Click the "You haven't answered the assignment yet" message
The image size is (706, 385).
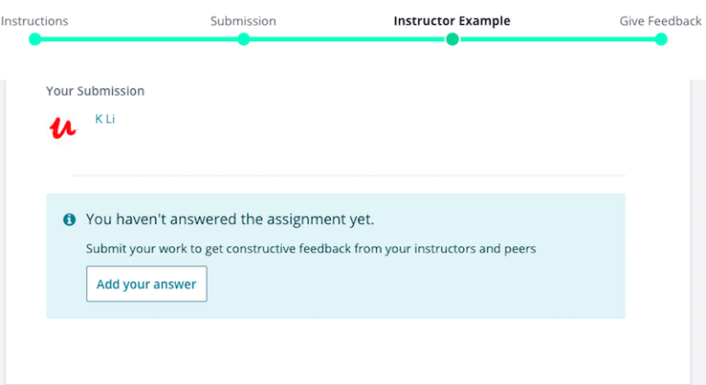pyautogui.click(x=230, y=220)
